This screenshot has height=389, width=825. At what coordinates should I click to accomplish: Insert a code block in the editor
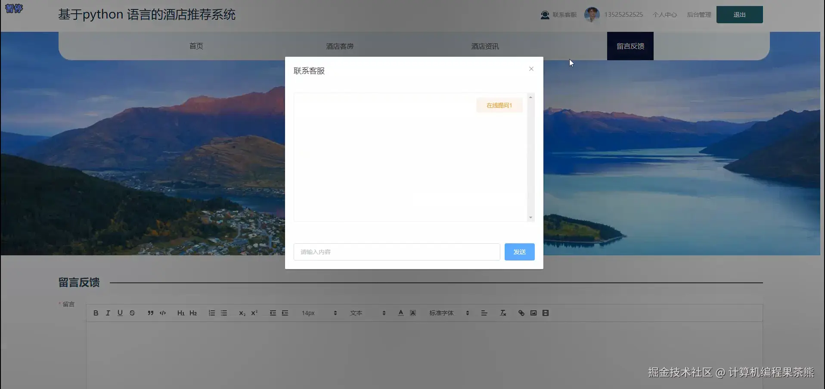(x=163, y=313)
